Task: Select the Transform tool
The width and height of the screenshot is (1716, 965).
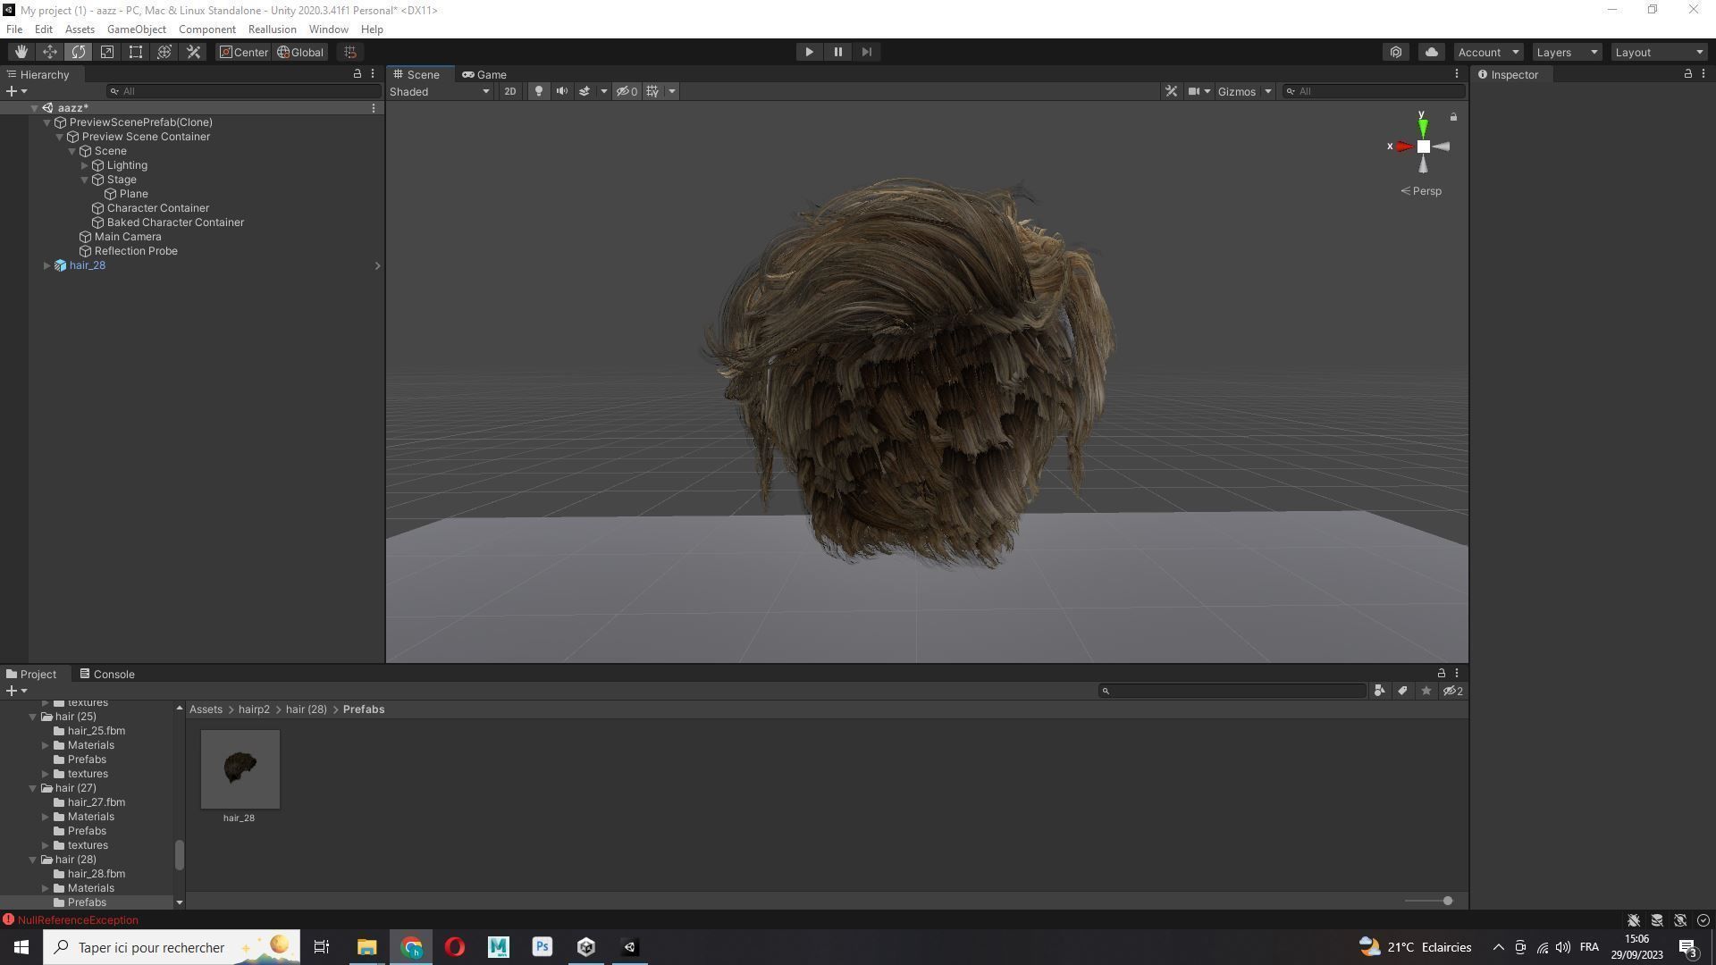Action: point(164,52)
